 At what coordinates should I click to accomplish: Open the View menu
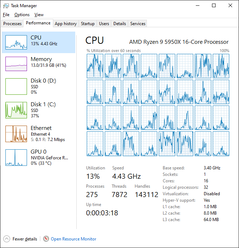pos(39,15)
